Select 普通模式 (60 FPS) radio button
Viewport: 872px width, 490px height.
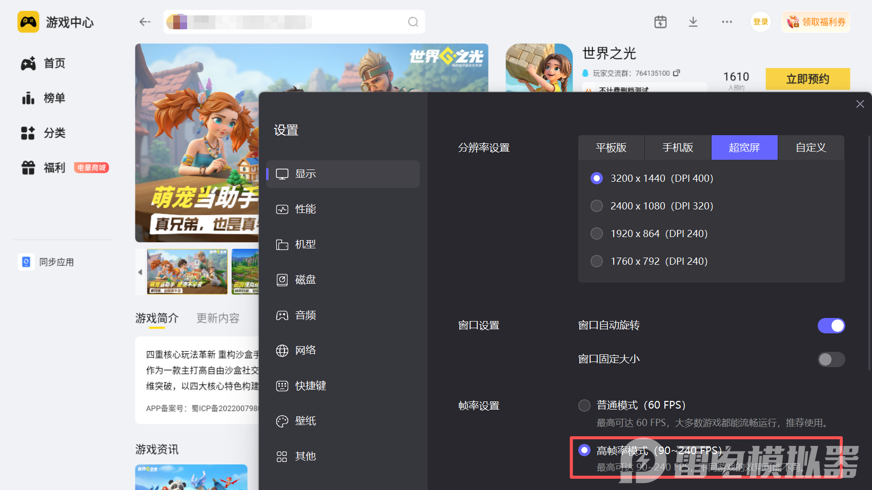pos(584,406)
